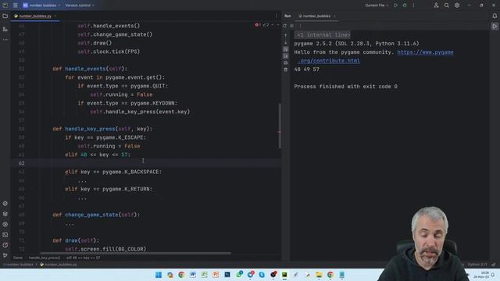Open Python Packages tool window
Image resolution: width=500 pixels, height=281 pixels.
(5, 214)
